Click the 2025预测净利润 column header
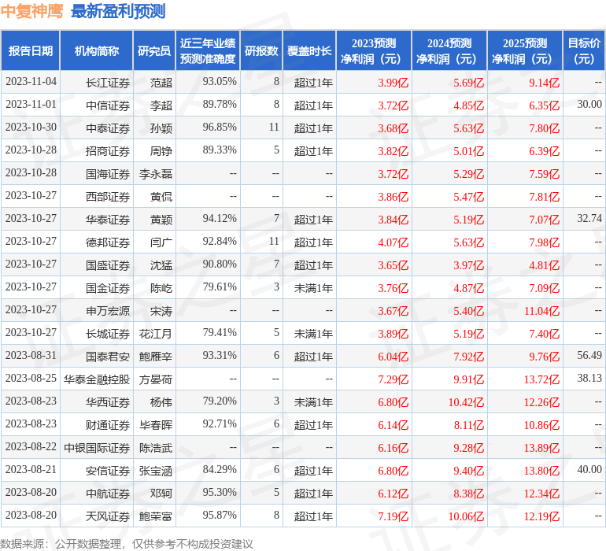This screenshot has height=551, width=606. 525,50
